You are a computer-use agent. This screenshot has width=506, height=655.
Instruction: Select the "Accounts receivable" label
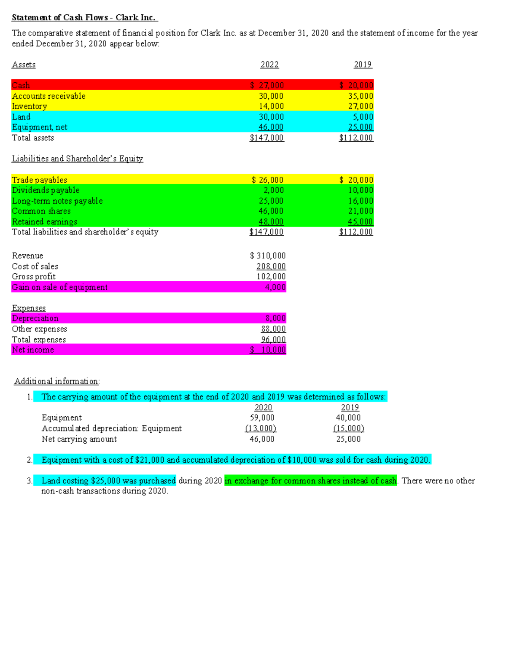[48, 96]
